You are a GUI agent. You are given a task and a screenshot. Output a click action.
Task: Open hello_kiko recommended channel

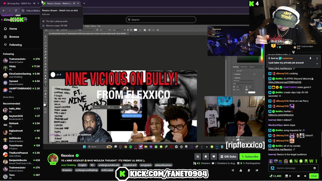click(x=21, y=110)
